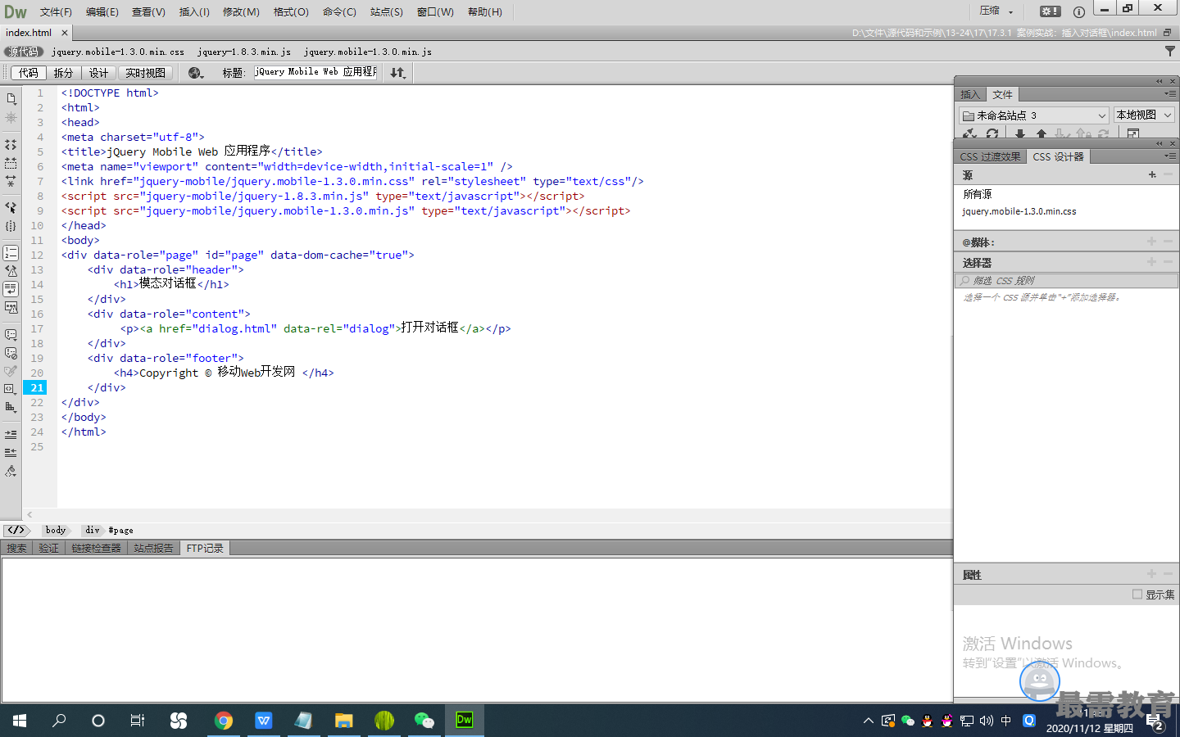1180x737 pixels.
Task: Click the Indent Code icon
Action: tap(11, 434)
